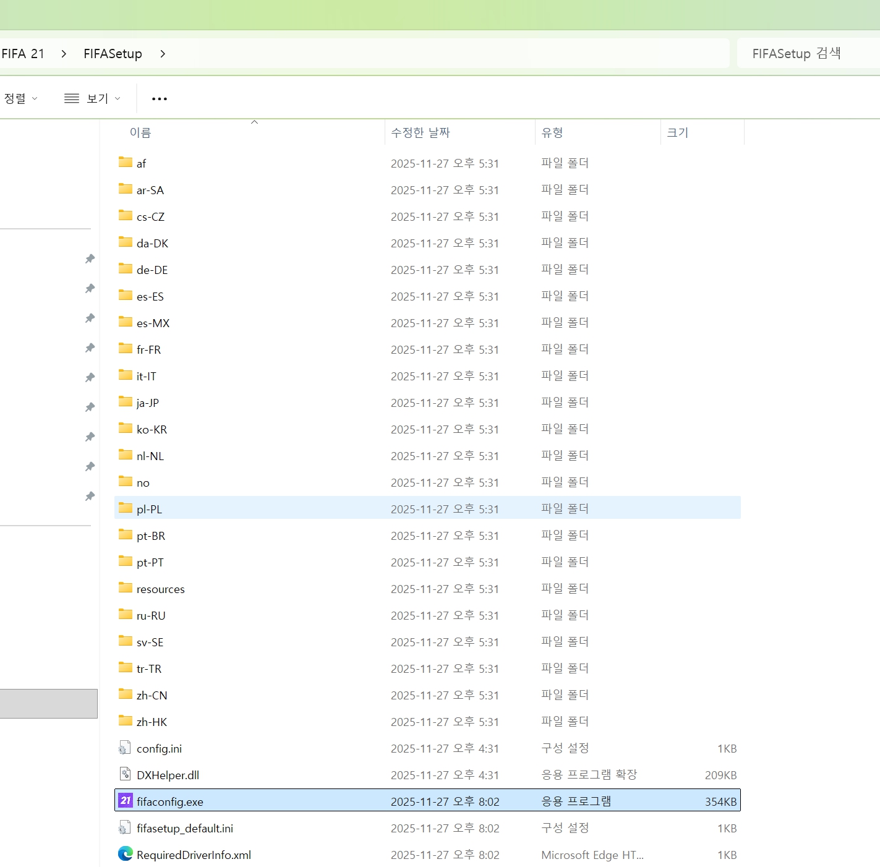Select the tr-TR folder icon
880x867 pixels.
(x=126, y=668)
